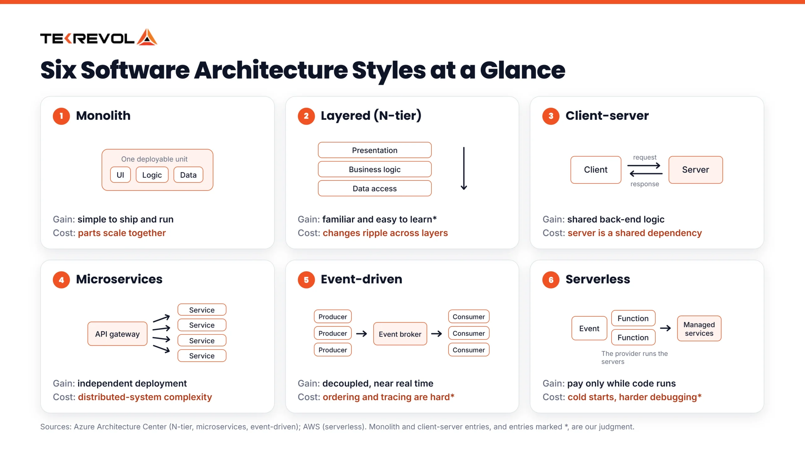The height and width of the screenshot is (453, 805).
Task: Click the Managed services box
Action: pyautogui.click(x=699, y=328)
